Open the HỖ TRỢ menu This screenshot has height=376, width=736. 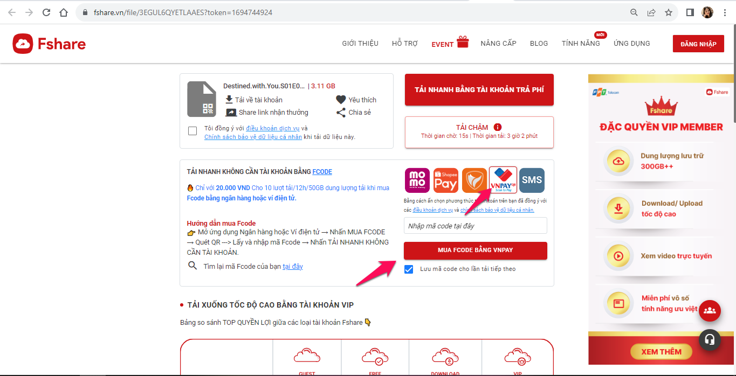coord(405,44)
